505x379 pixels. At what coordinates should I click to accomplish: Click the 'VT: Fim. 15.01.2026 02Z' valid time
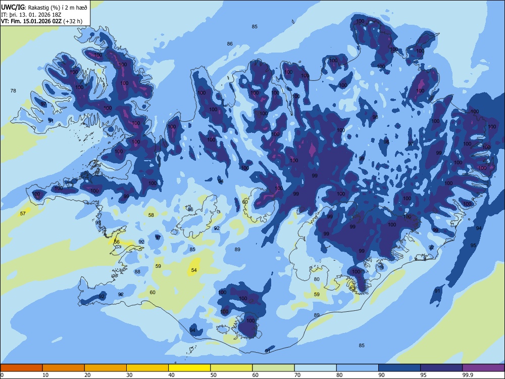point(31,21)
